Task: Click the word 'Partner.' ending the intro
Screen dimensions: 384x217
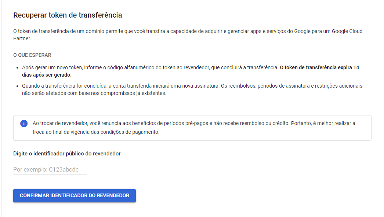Action: click(22, 38)
